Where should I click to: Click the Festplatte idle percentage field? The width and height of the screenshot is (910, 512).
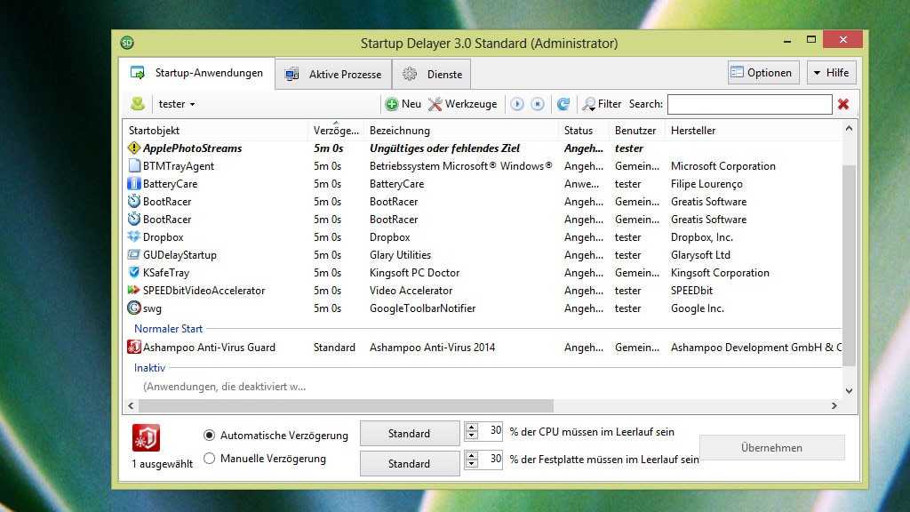tap(491, 460)
